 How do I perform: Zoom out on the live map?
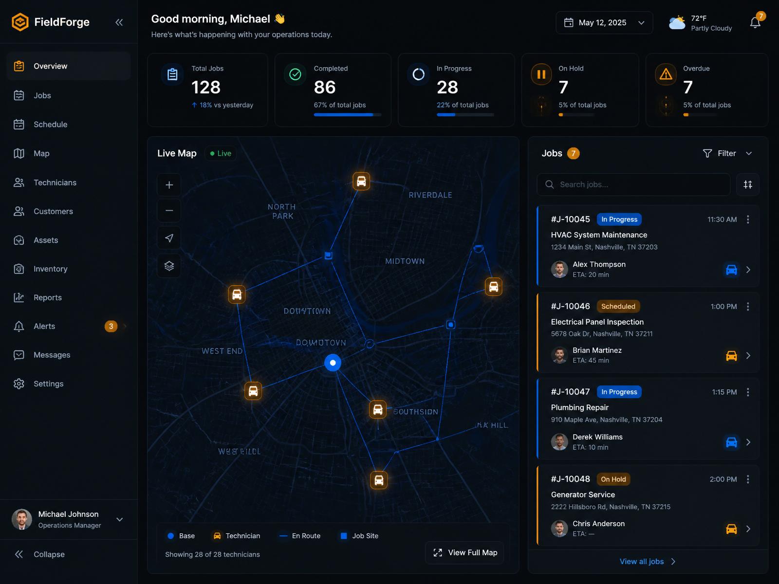(169, 211)
